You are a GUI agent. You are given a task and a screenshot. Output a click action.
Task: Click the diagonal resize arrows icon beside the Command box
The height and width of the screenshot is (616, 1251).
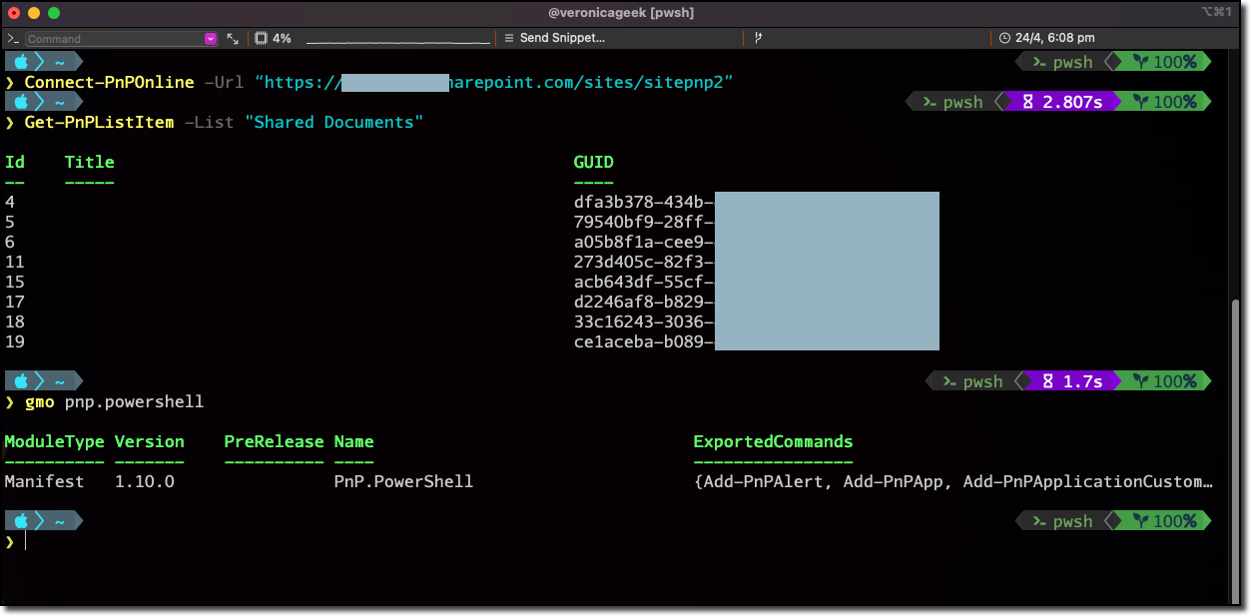232,37
